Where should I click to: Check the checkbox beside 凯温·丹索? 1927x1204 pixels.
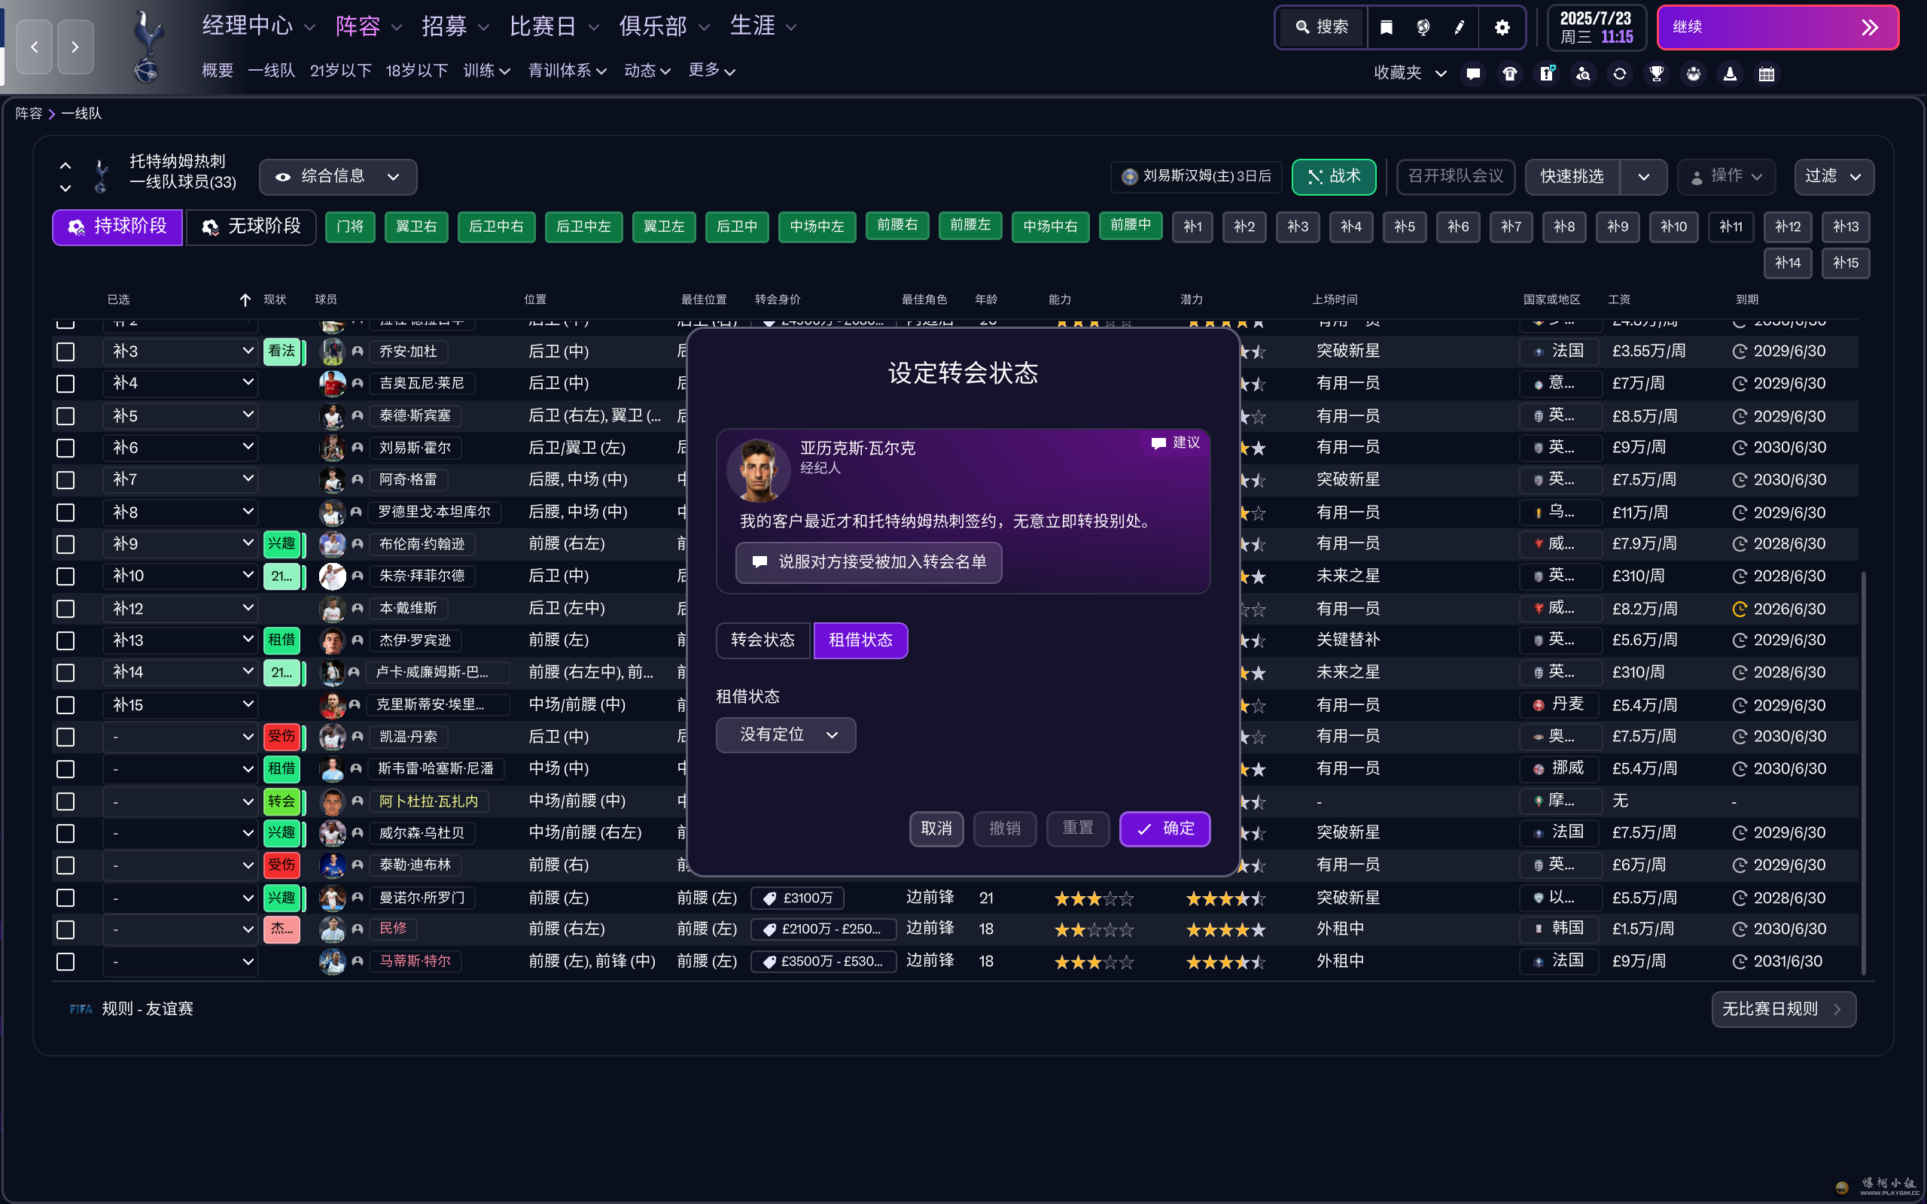coord(65,737)
